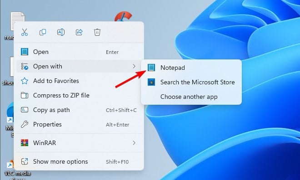
Task: Select Copy as path
Action: point(79,110)
